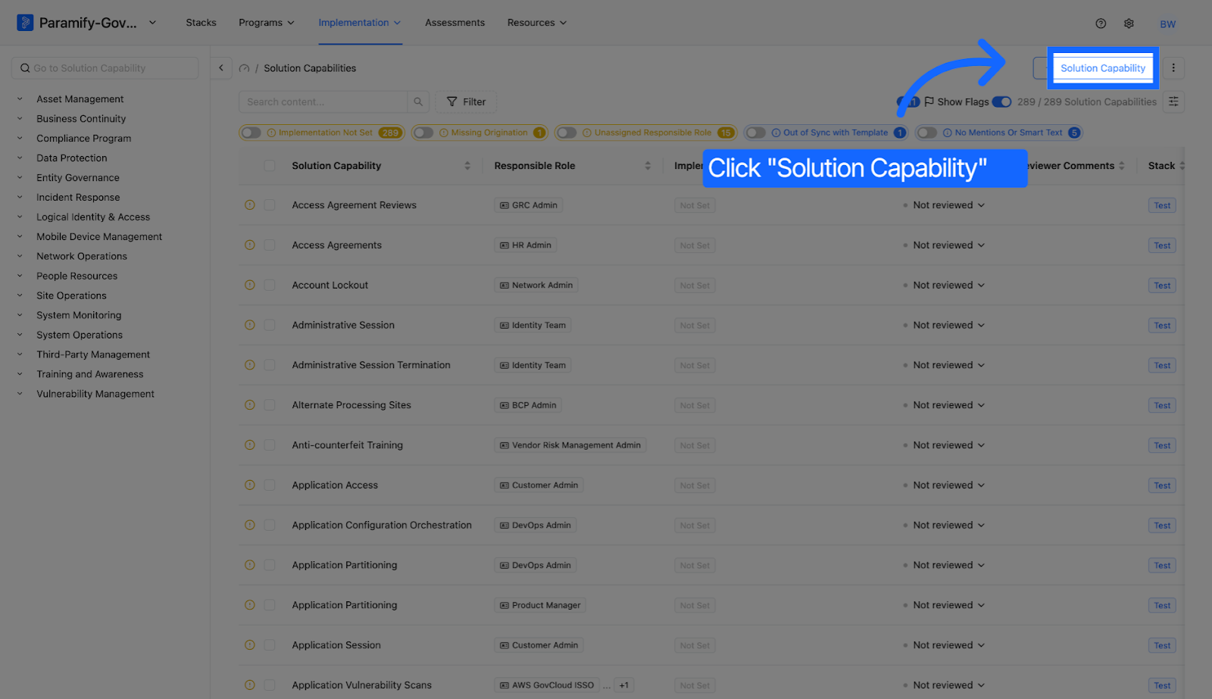Open the Filter button
The height and width of the screenshot is (699, 1212).
(x=466, y=101)
